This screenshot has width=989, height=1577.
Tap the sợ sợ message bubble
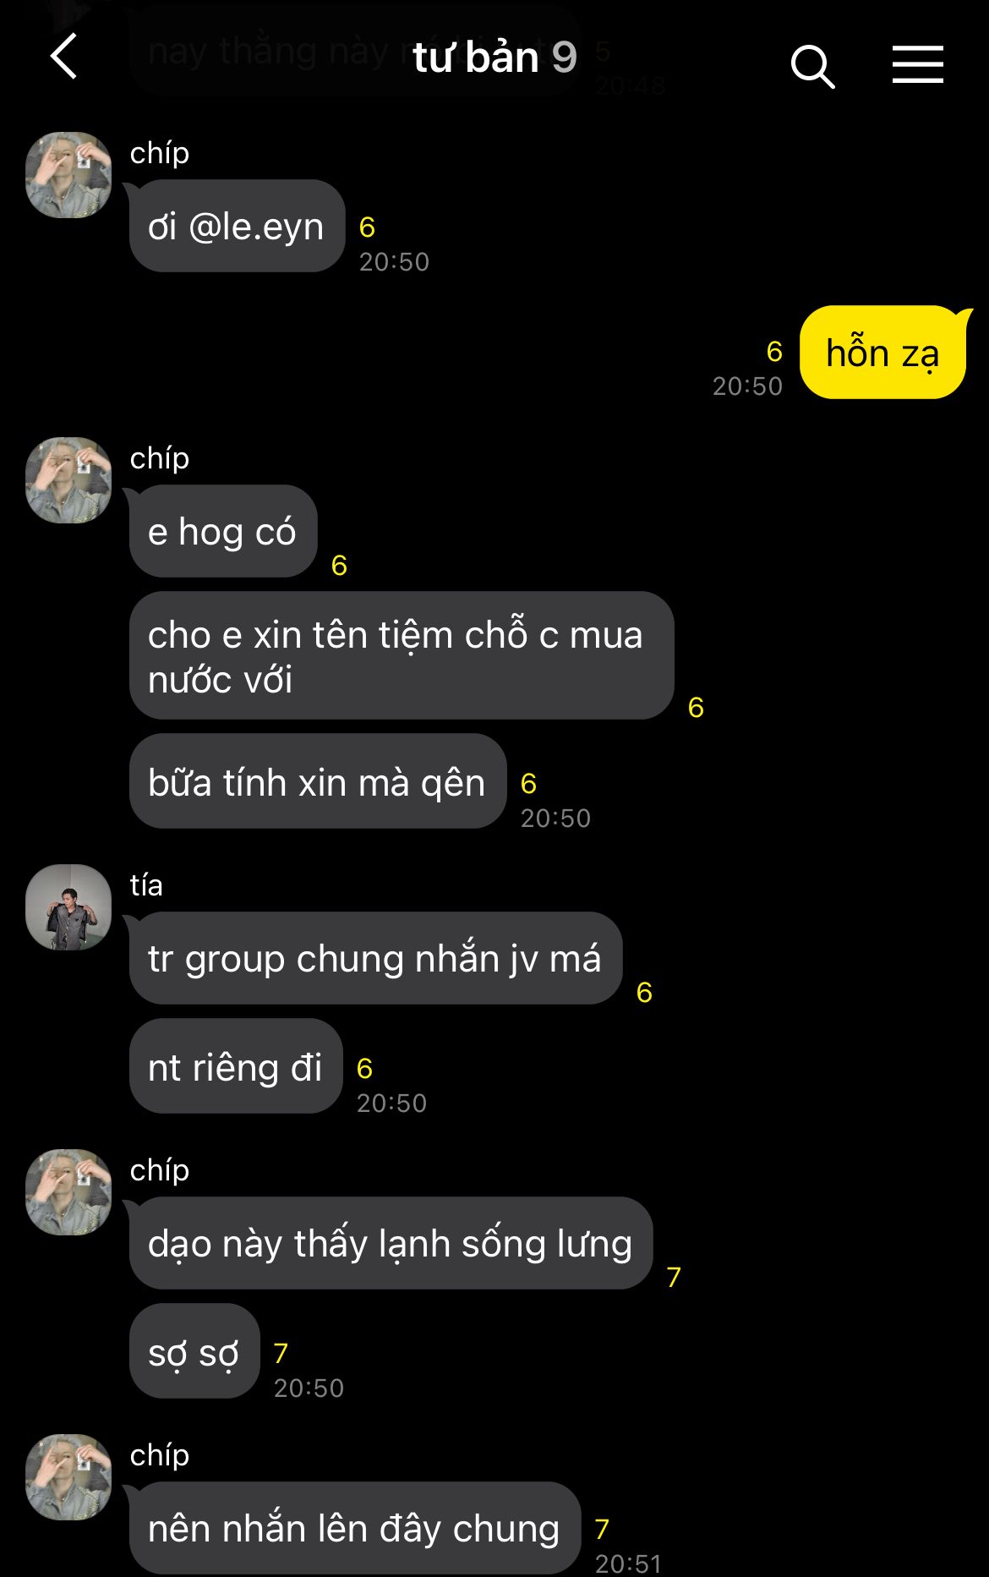[x=194, y=1351]
